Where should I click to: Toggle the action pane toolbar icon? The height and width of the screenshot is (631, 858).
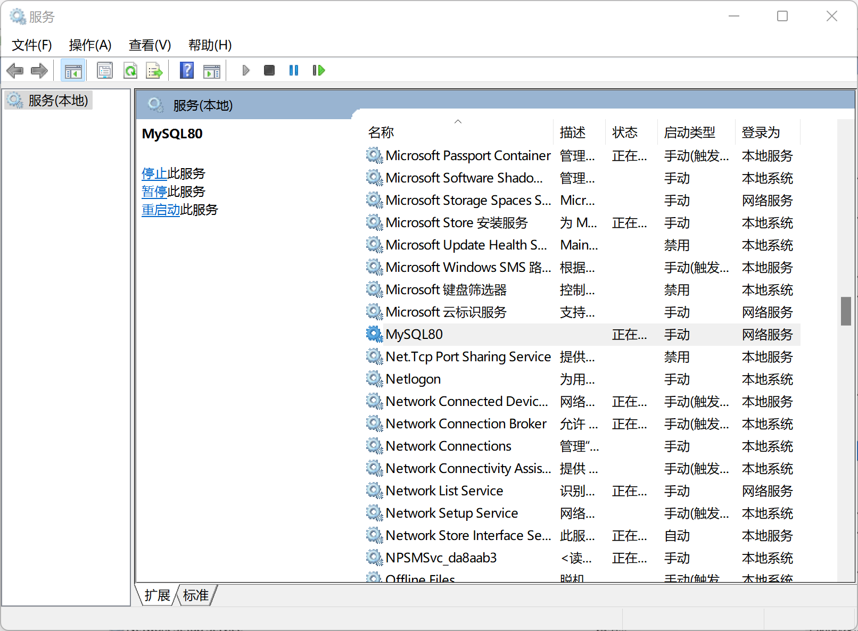tap(212, 70)
